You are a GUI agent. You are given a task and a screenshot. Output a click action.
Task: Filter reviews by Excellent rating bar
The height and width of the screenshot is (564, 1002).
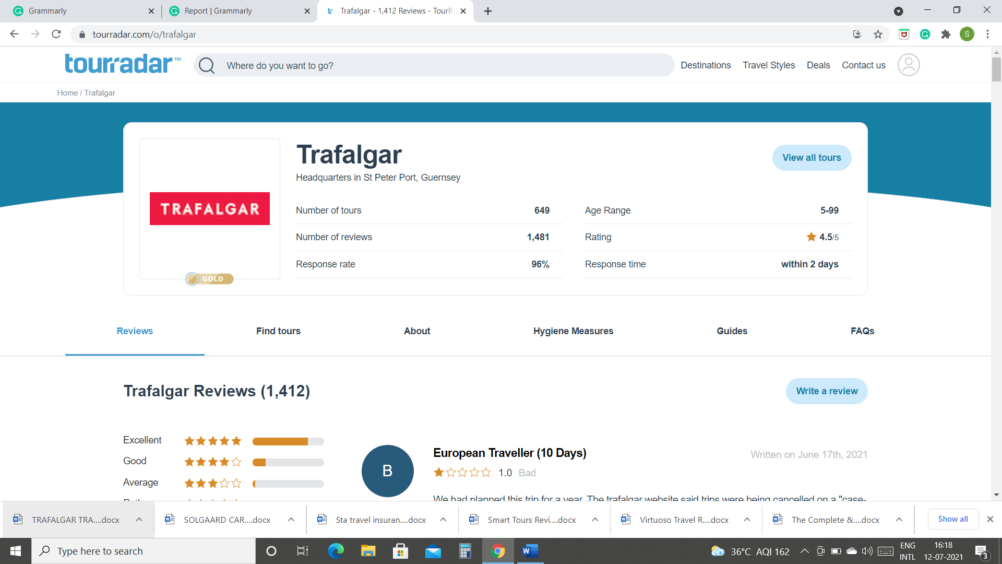[288, 441]
